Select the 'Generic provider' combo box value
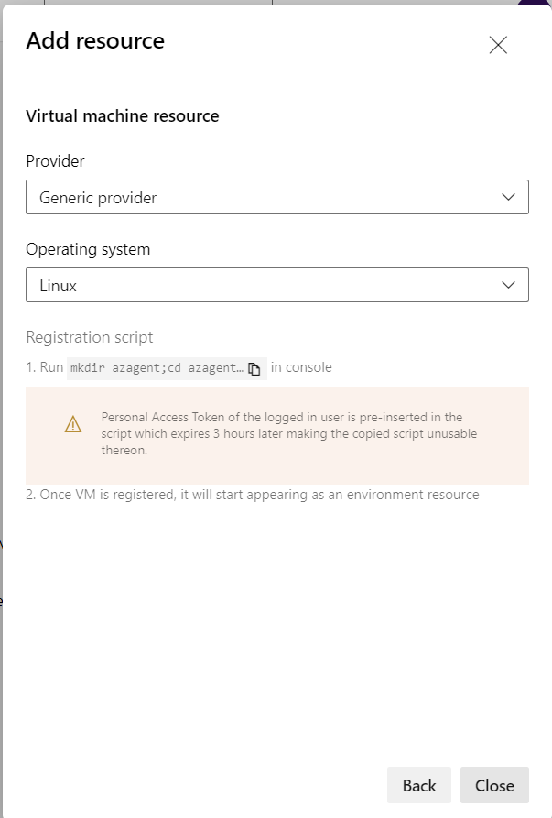Screen dimensions: 552x818 pyautogui.click(x=98, y=197)
